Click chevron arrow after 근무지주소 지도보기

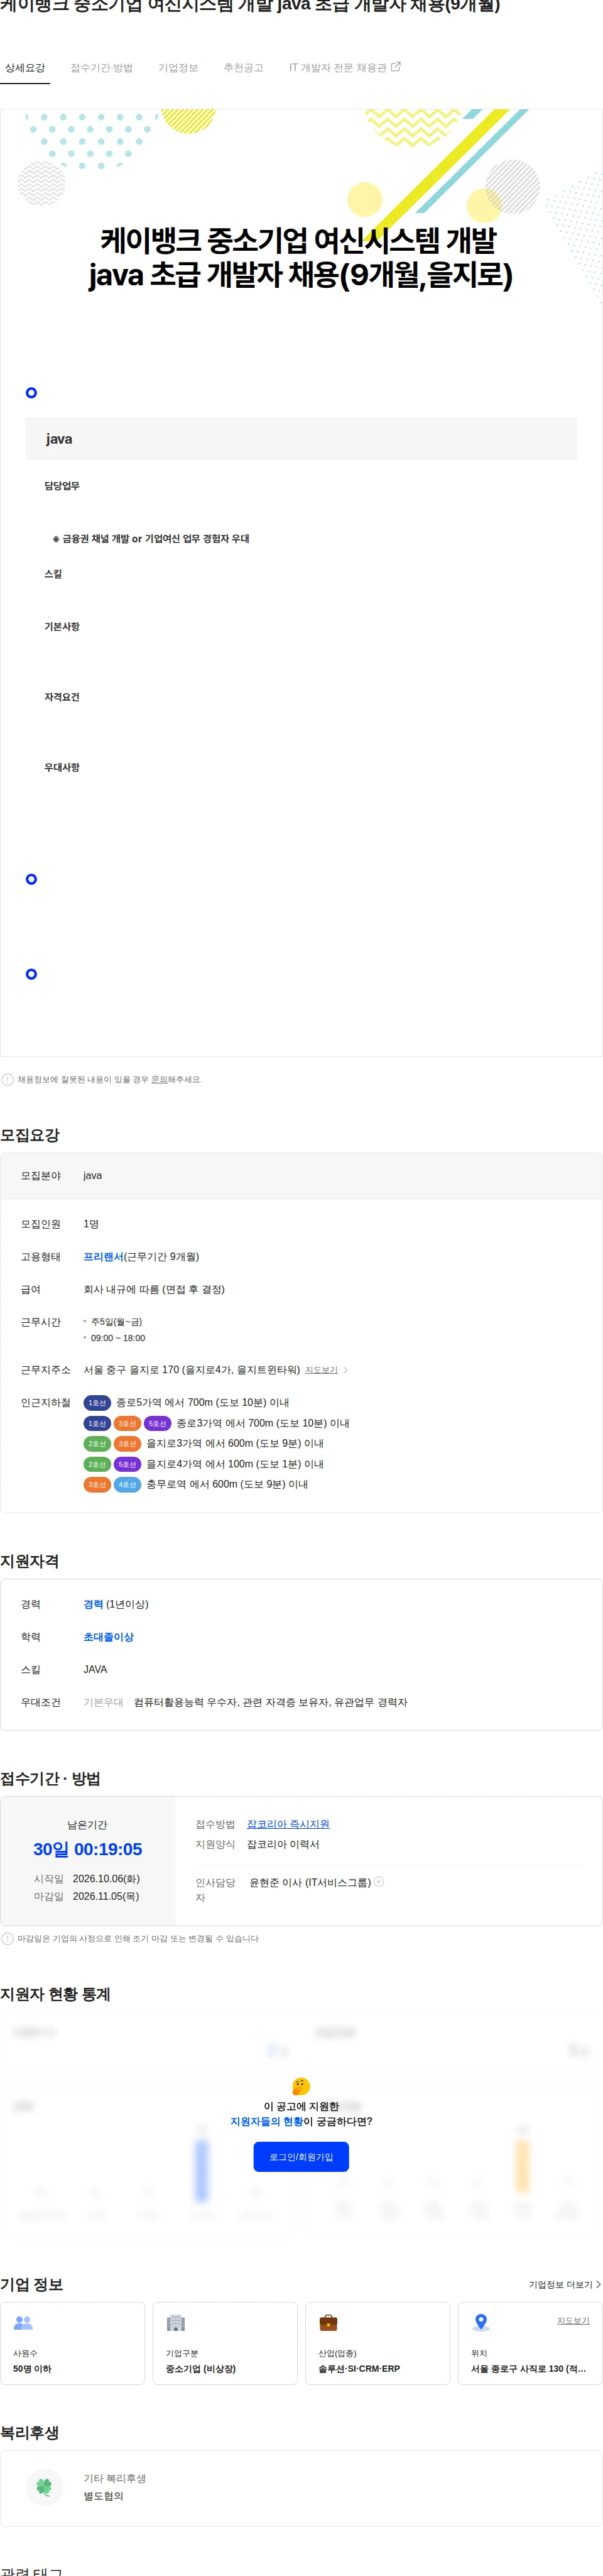[345, 1370]
